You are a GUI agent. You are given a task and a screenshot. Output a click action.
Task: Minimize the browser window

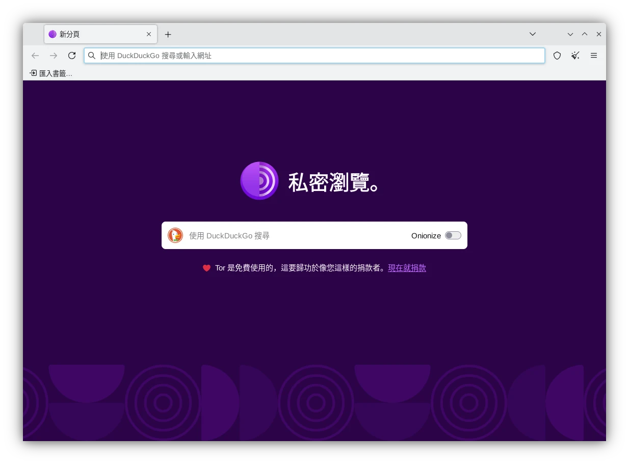(x=570, y=34)
